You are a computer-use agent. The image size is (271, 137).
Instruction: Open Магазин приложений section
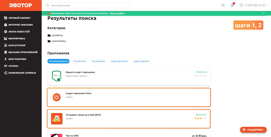point(23,52)
